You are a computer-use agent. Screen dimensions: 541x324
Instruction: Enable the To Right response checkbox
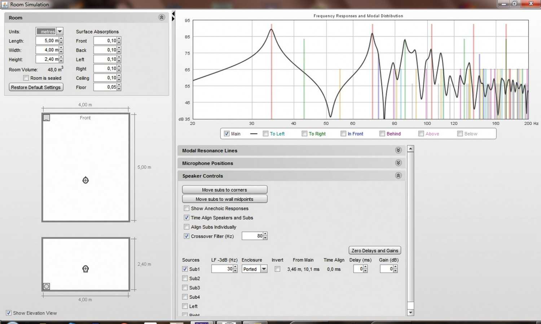point(304,134)
